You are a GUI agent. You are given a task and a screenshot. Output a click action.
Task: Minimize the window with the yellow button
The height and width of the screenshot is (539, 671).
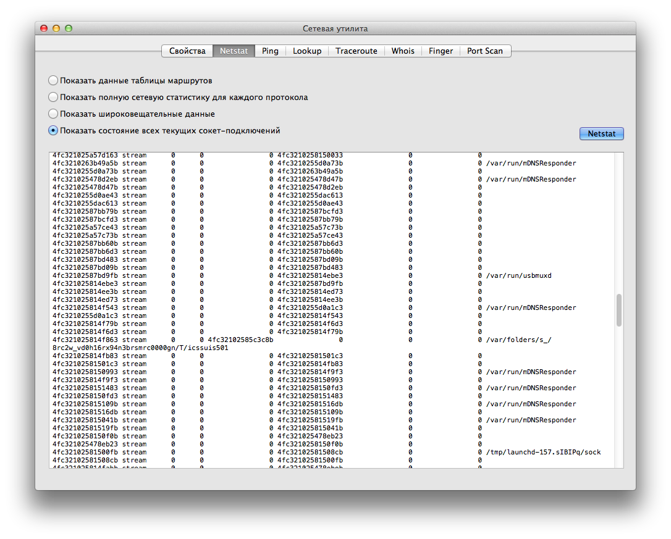click(56, 28)
